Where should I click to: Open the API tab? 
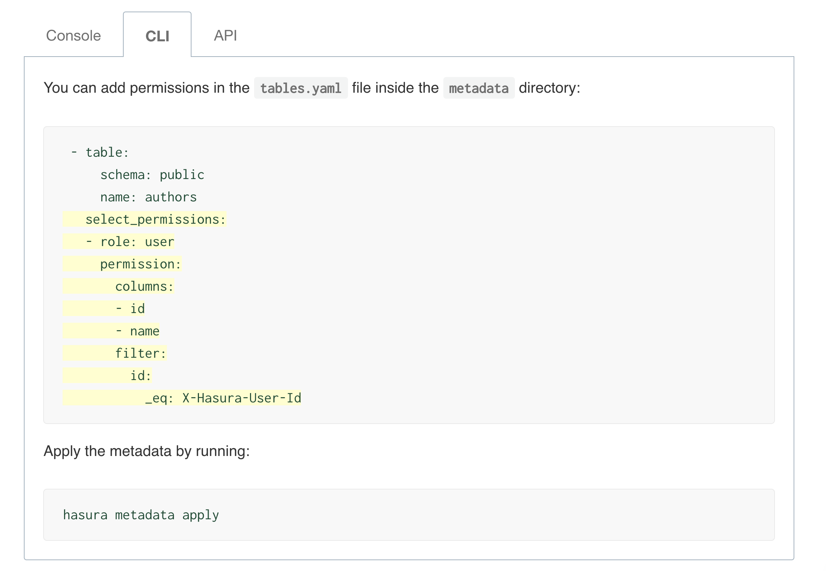225,36
